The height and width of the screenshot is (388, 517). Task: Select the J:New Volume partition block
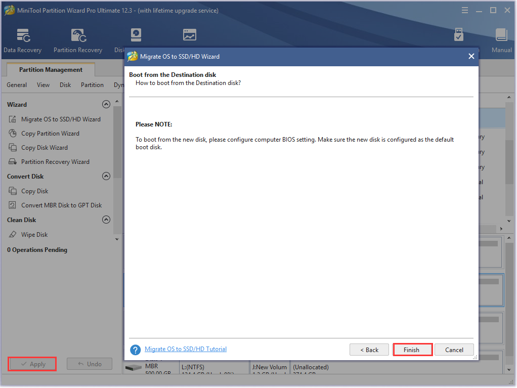pyautogui.click(x=270, y=368)
